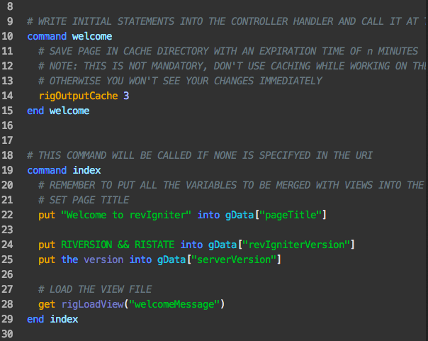Click line number 30 in the gutter

(x=7, y=334)
